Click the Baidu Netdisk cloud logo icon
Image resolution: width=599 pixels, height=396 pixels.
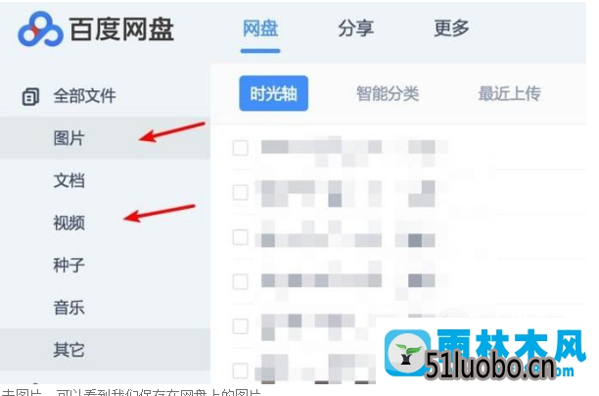(x=40, y=29)
